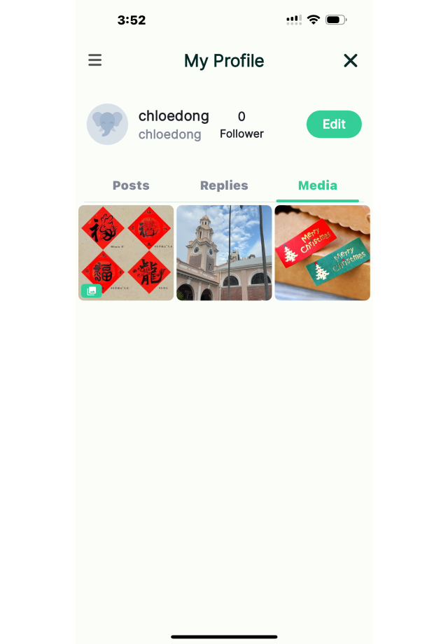
Task: Close the My Profile screen with X
Action: tap(350, 60)
